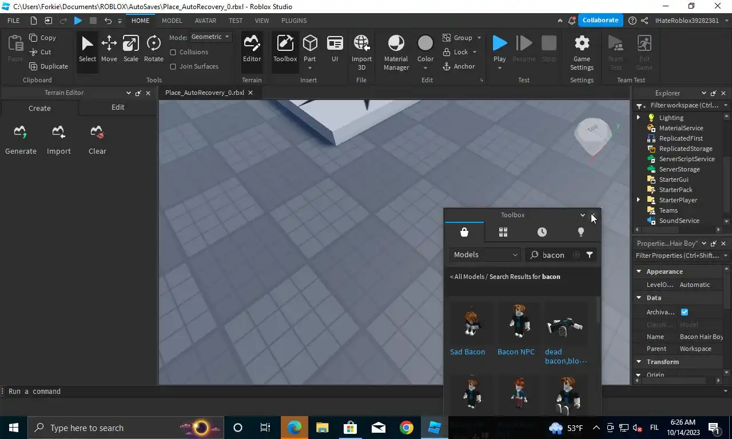Open the Mode Geometric dropdown
732x439 pixels.
pos(210,37)
